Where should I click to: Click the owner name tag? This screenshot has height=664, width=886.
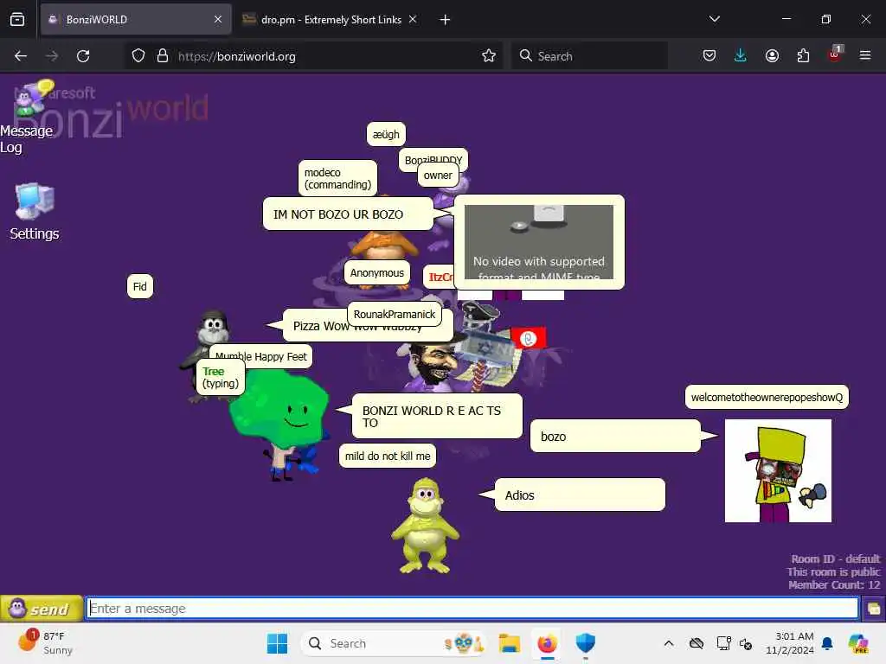(438, 175)
